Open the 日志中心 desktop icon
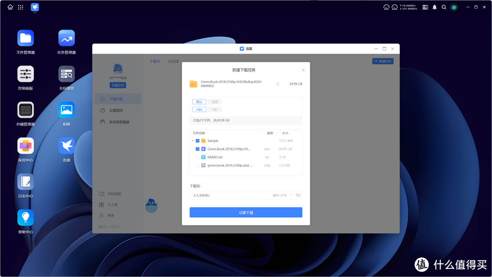Screen dimensions: 492x277 26,182
